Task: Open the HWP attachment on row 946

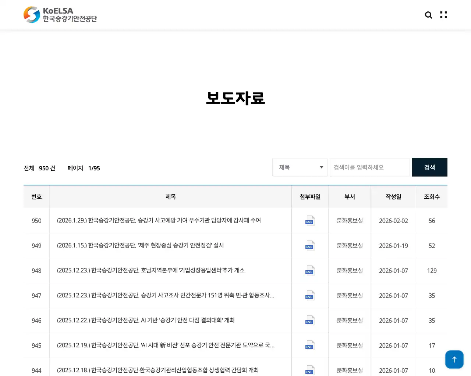Action: (310, 321)
